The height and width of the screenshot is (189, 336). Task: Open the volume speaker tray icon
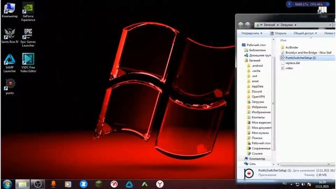pos(303,184)
